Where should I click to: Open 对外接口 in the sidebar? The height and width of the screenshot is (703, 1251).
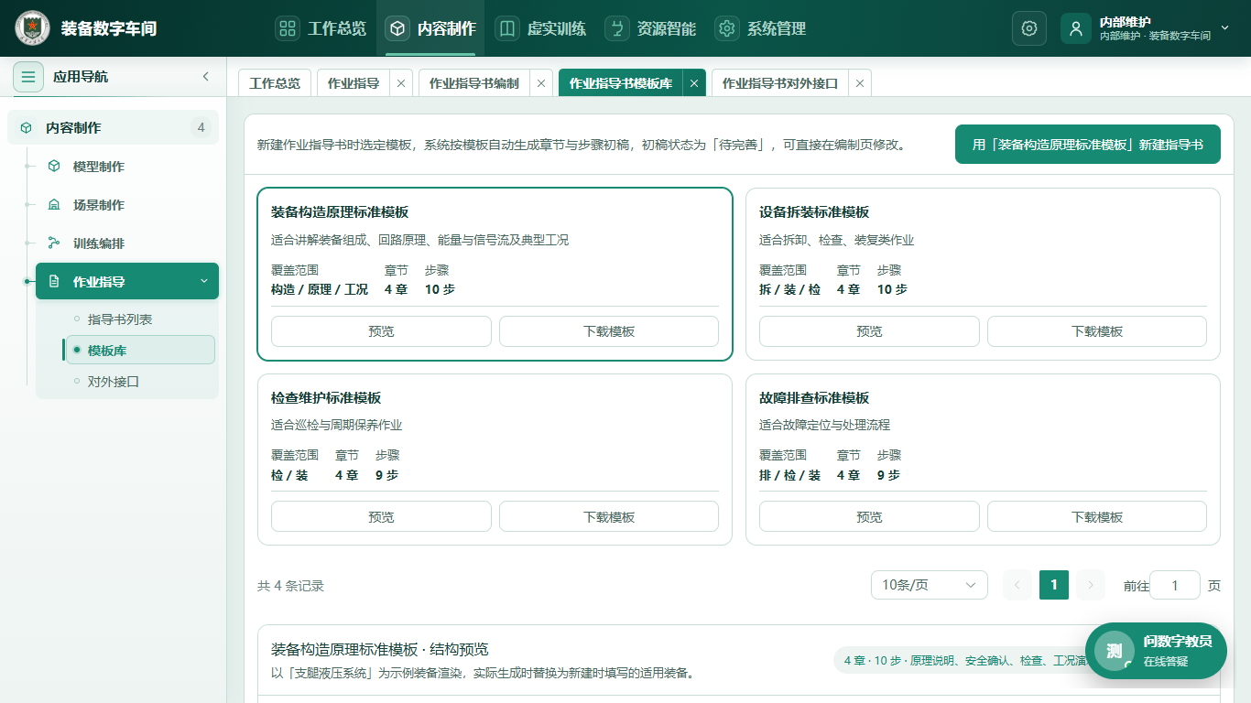click(114, 382)
